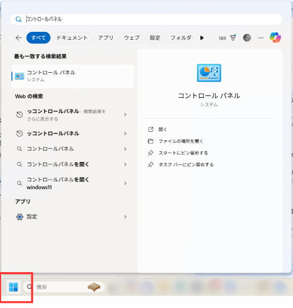Click the wooden bench image in taskbar search
The height and width of the screenshot is (308, 293).
point(94,287)
